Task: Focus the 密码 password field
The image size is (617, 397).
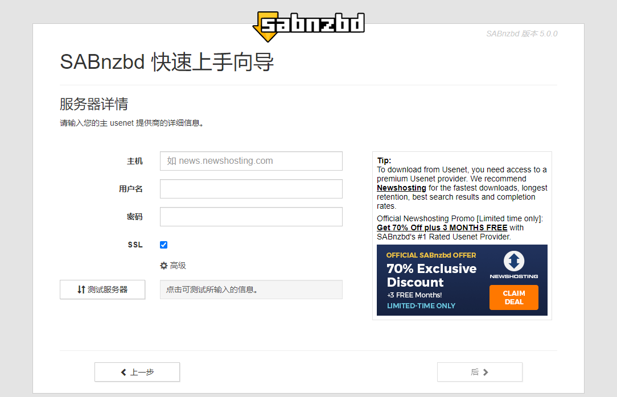Action: point(251,217)
